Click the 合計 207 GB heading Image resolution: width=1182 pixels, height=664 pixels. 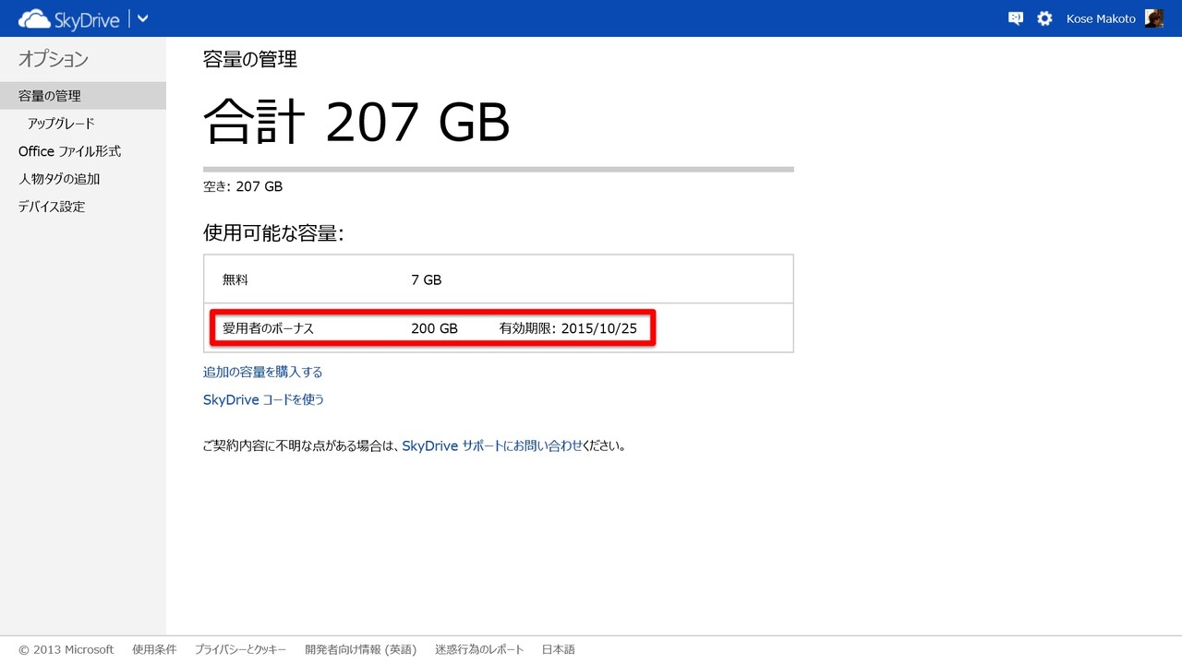[x=356, y=121]
